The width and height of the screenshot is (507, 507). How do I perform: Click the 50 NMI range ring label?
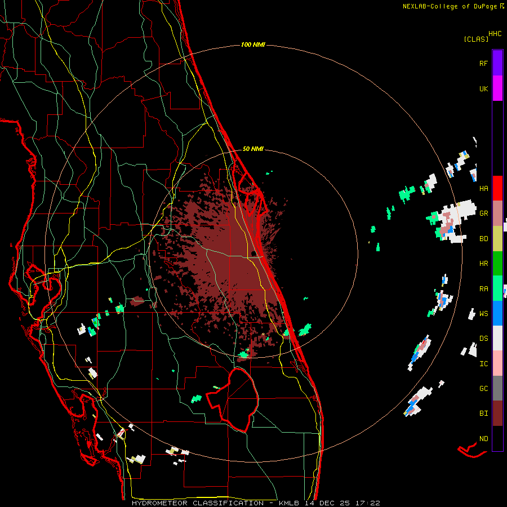[x=253, y=149]
